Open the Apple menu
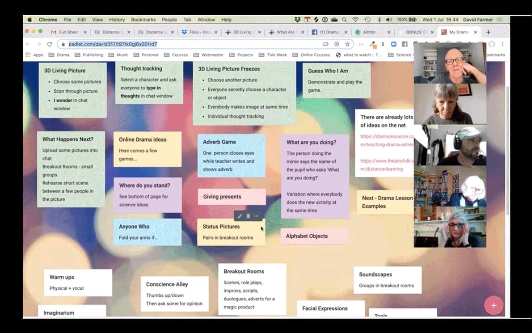 point(30,20)
